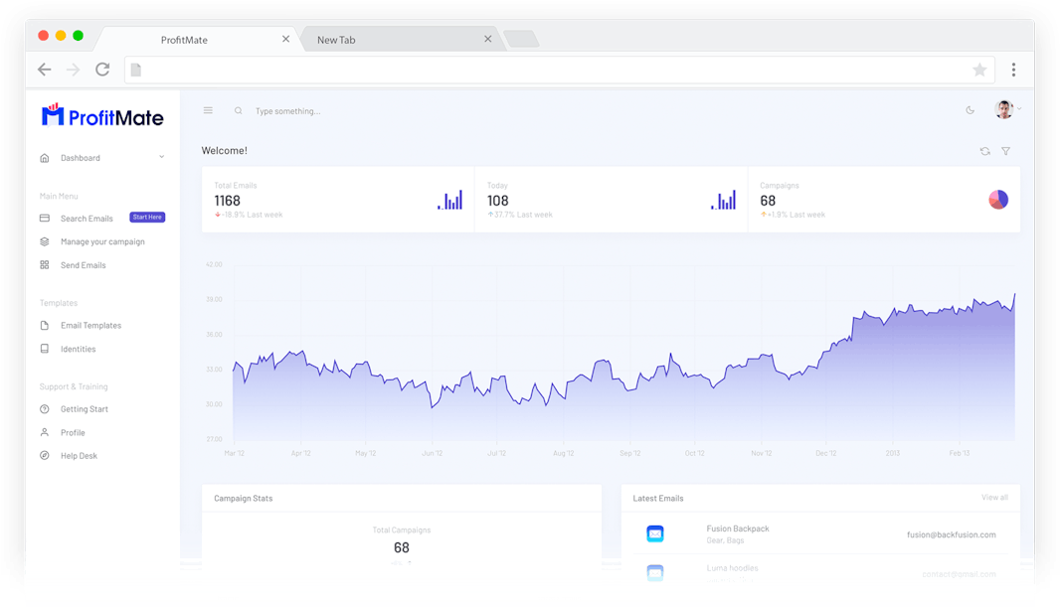Viewport: 1060px width, 607px height.
Task: Open Manage your campaign
Action: [x=101, y=241]
